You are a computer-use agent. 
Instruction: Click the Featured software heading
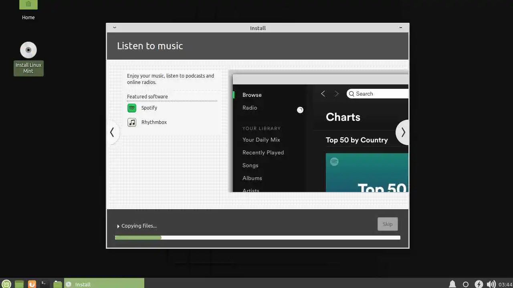(x=147, y=96)
